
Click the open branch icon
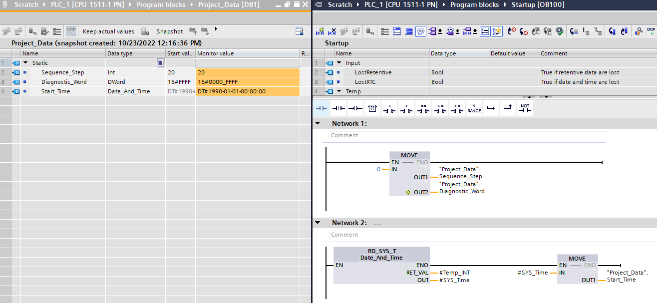pyautogui.click(x=491, y=108)
